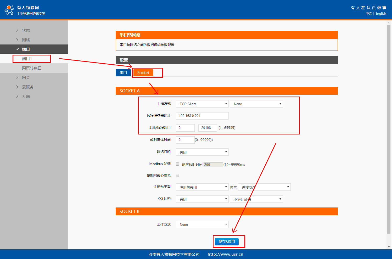392x259 pixels.
Task: Open the 网络打印 dropdown
Action: [x=202, y=152]
